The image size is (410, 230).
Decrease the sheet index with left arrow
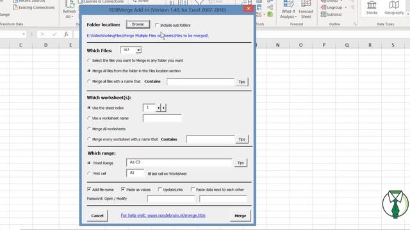[158, 108]
